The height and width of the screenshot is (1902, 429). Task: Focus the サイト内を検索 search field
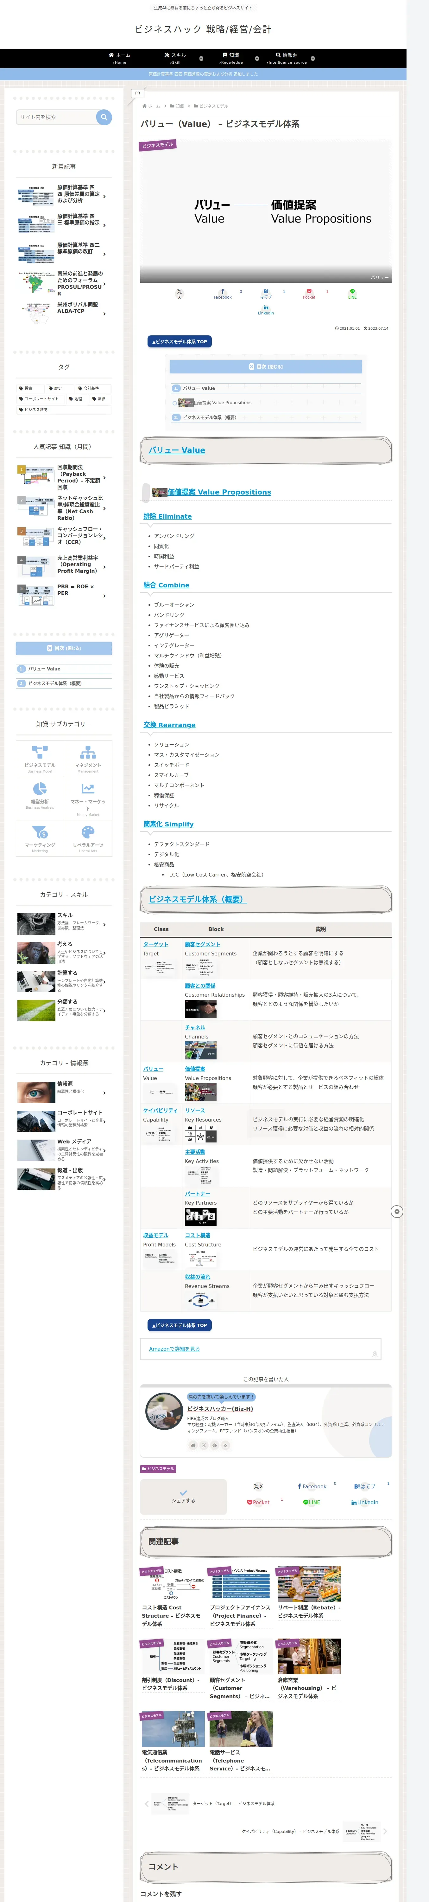pos(56,117)
